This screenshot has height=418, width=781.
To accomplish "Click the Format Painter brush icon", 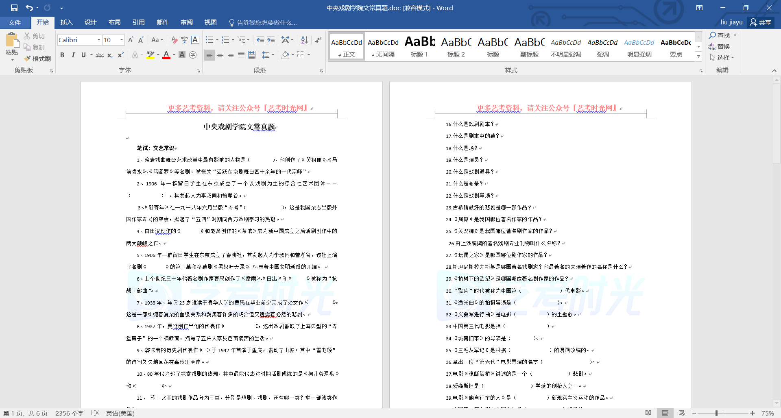I will 28,59.
